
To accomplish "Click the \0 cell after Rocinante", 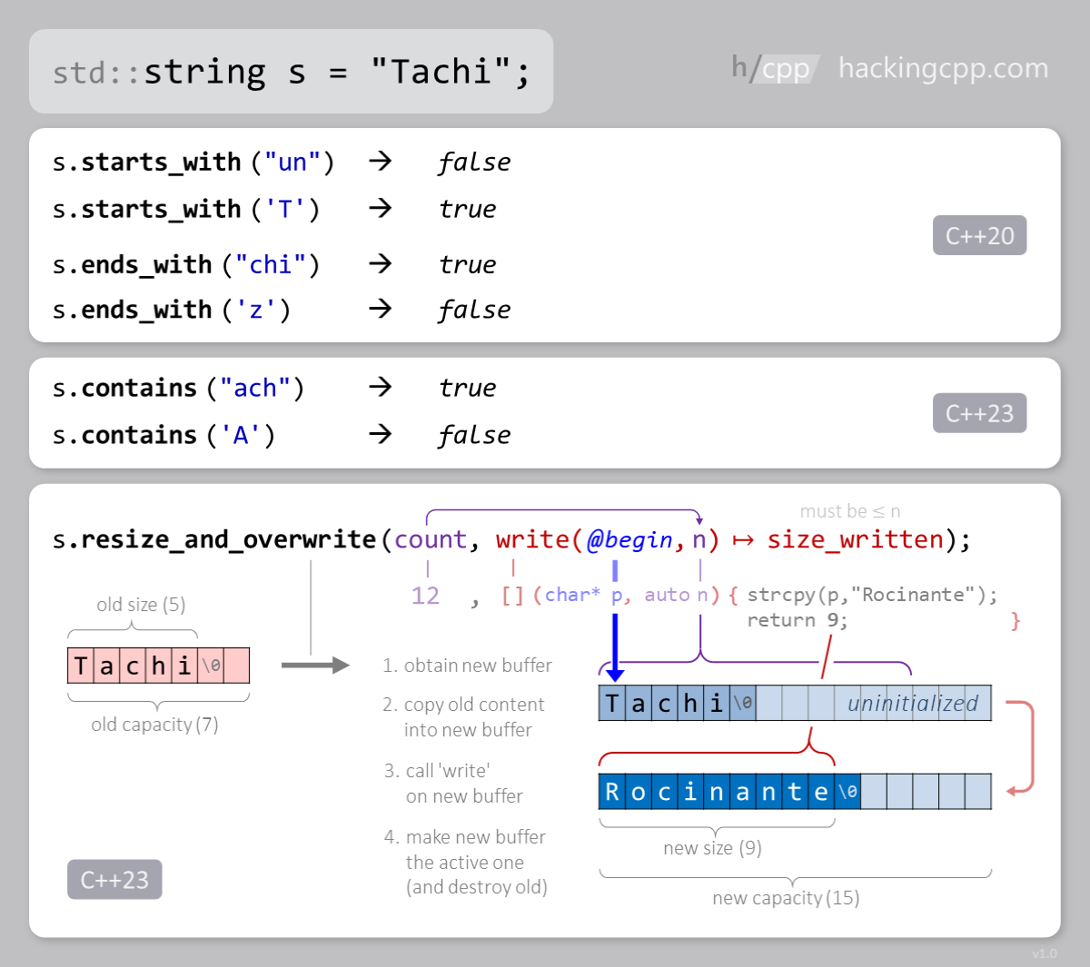I will point(847,792).
